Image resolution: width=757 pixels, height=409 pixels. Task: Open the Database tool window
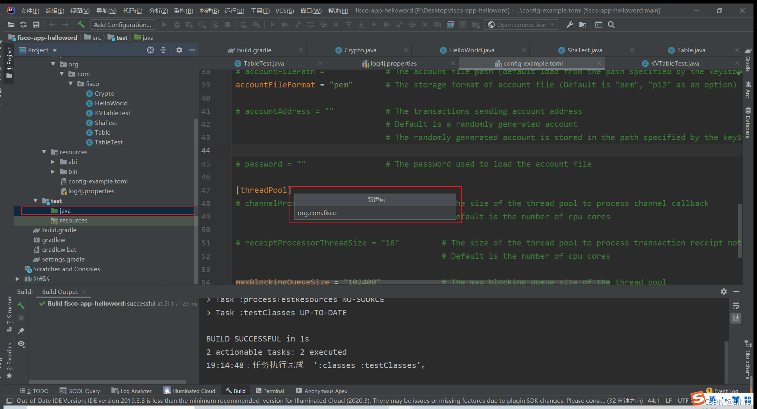(748, 123)
